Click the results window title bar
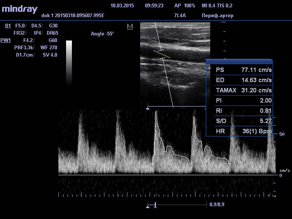Viewport: 292px width, 219px height. click(x=239, y=61)
